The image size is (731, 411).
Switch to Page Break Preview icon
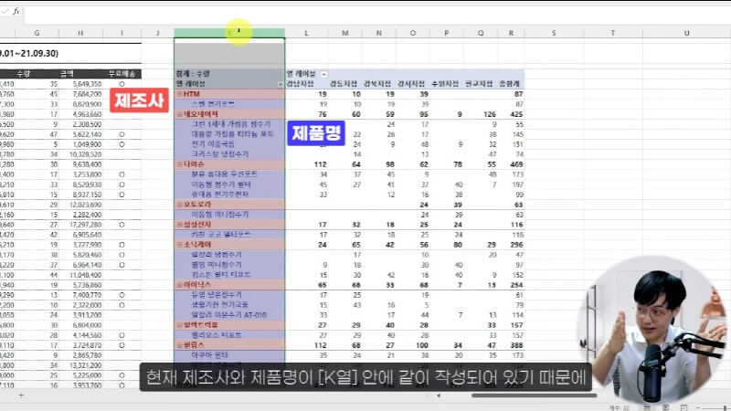click(x=683, y=407)
